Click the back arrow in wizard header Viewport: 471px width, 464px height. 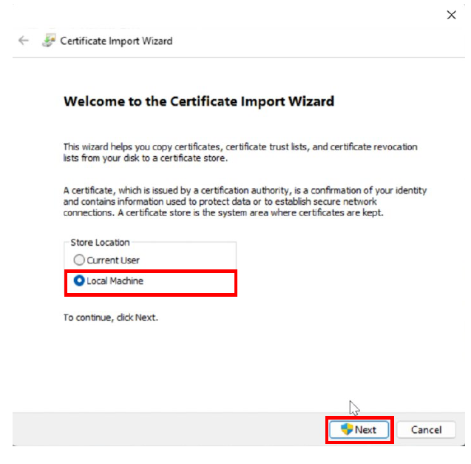24,41
